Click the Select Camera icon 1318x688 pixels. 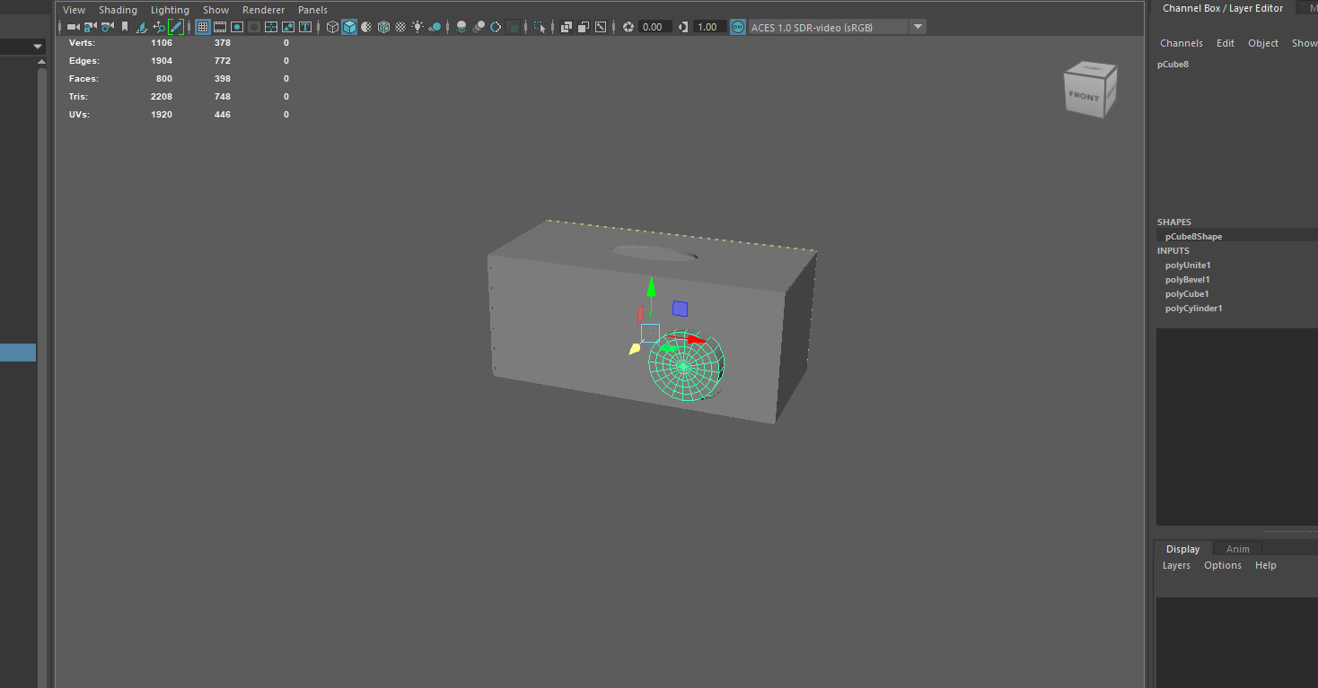[x=73, y=27]
